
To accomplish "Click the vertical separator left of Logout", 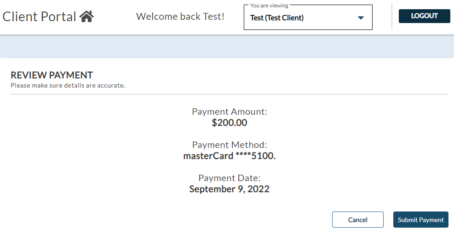I will (391, 17).
